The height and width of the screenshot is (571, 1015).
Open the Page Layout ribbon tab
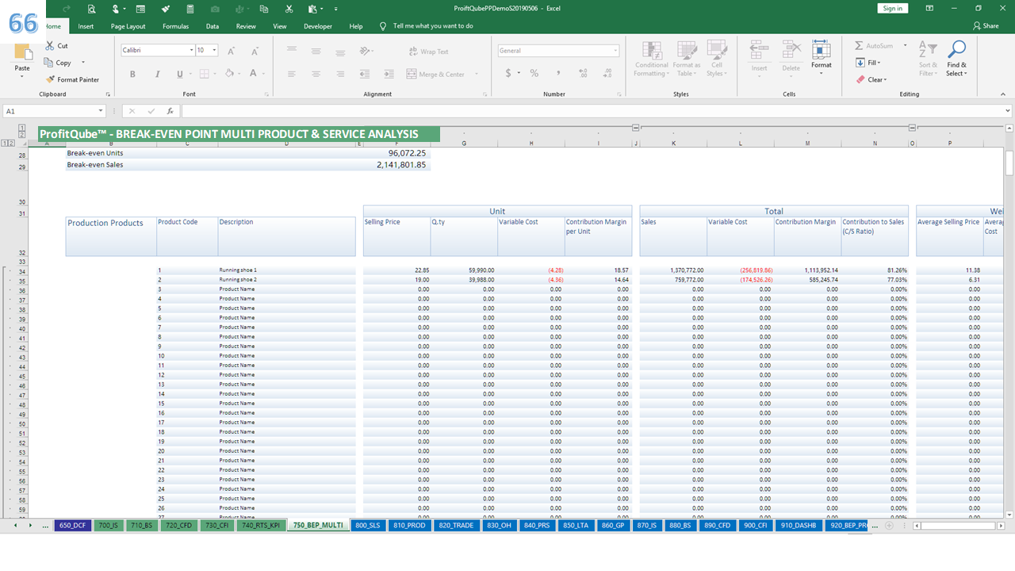(x=128, y=26)
